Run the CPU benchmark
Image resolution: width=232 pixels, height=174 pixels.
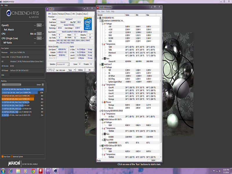(39, 34)
